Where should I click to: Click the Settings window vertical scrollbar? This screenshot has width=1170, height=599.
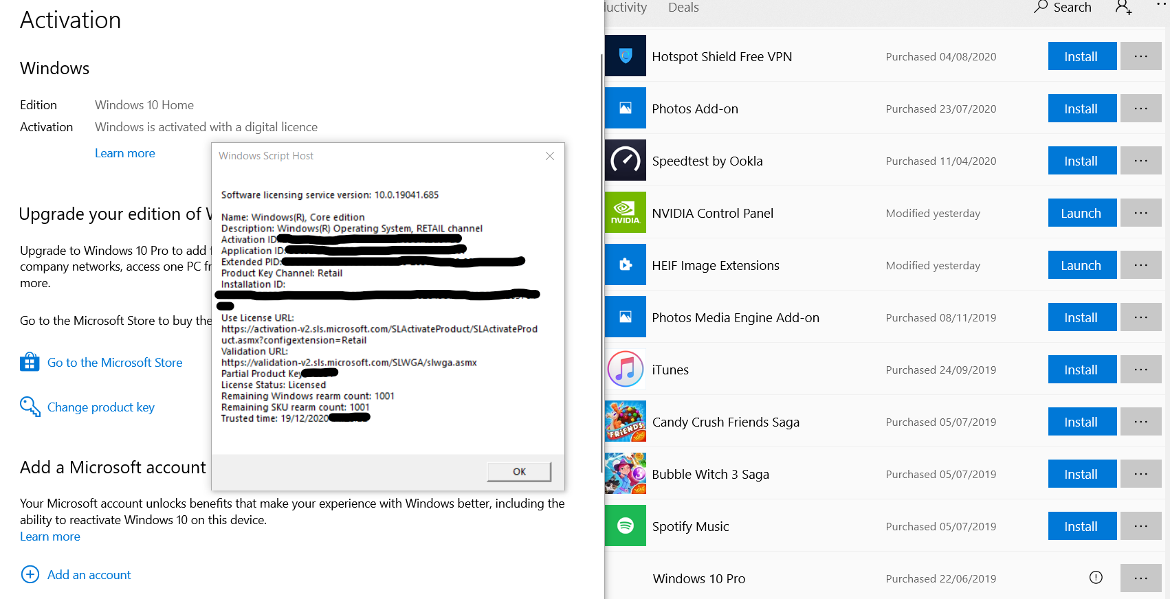[601, 264]
